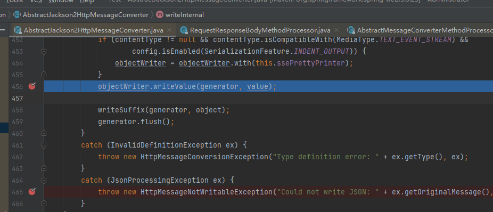Screen dimensions: 493x212
Task: Open the Help menu
Action: 87,1
